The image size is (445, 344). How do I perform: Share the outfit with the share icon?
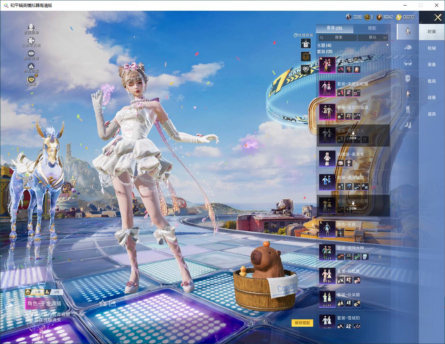click(112, 303)
